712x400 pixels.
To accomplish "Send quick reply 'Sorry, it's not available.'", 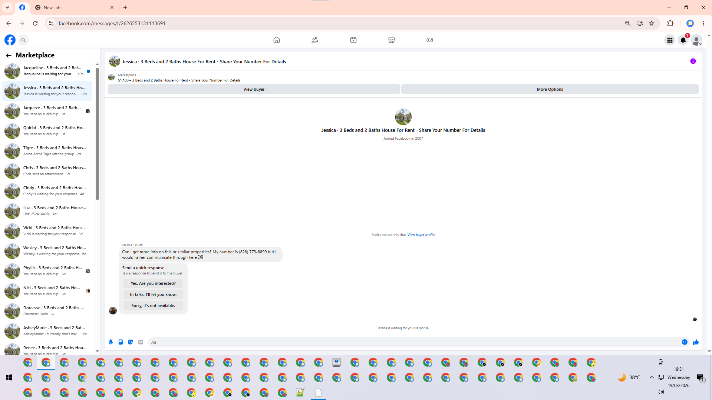I will click(x=153, y=306).
